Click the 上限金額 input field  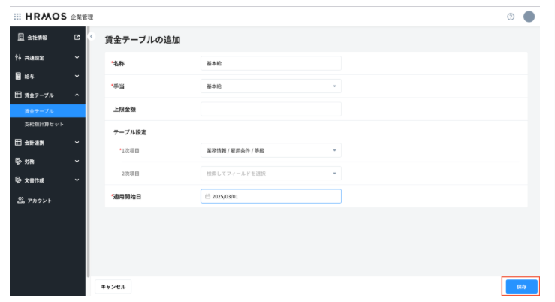coord(270,110)
